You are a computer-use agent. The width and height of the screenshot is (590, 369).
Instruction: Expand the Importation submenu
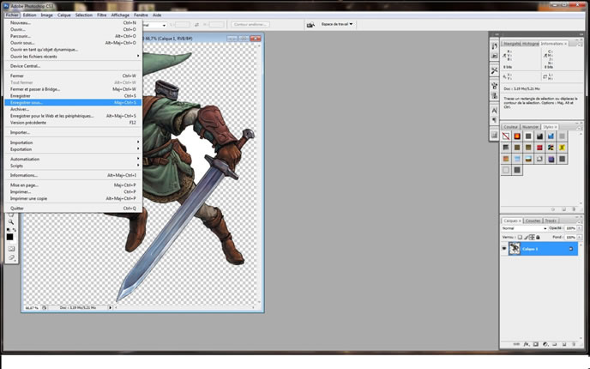(74, 142)
